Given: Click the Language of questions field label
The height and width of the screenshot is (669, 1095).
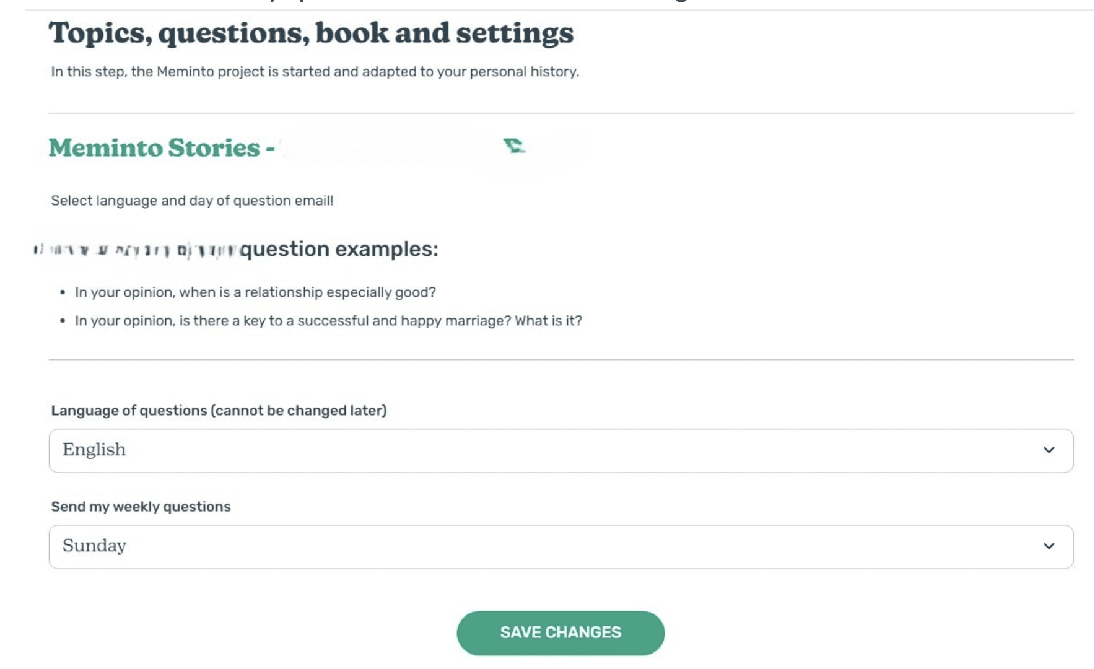Looking at the screenshot, I should [x=219, y=411].
